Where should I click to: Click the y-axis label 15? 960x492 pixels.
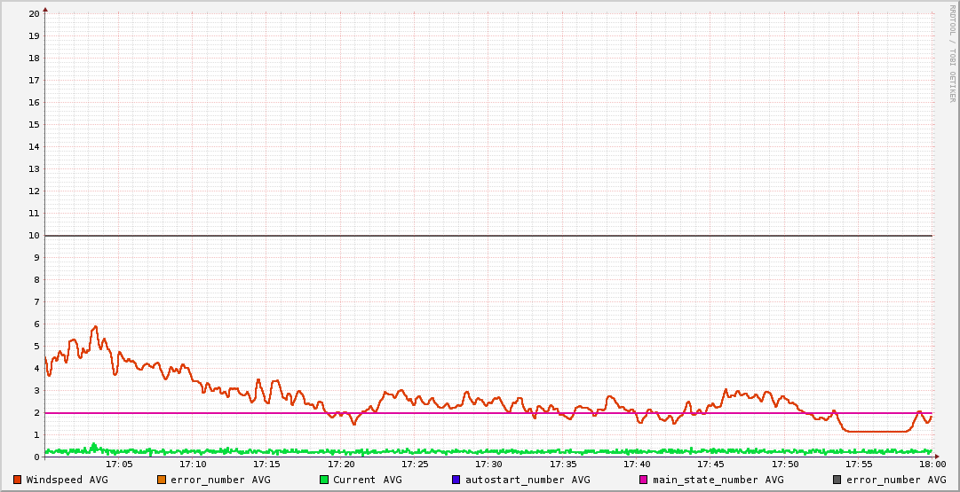point(34,125)
